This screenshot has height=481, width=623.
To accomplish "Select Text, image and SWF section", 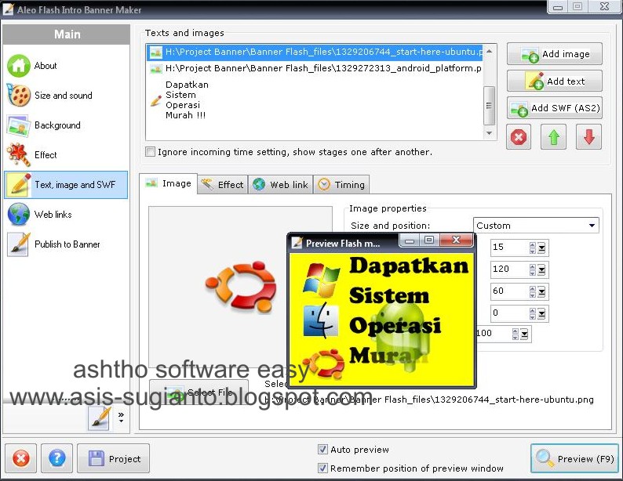I will pyautogui.click(x=66, y=185).
